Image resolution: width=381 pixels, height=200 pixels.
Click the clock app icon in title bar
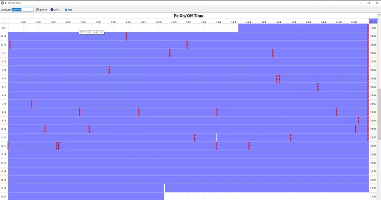coord(3,3)
